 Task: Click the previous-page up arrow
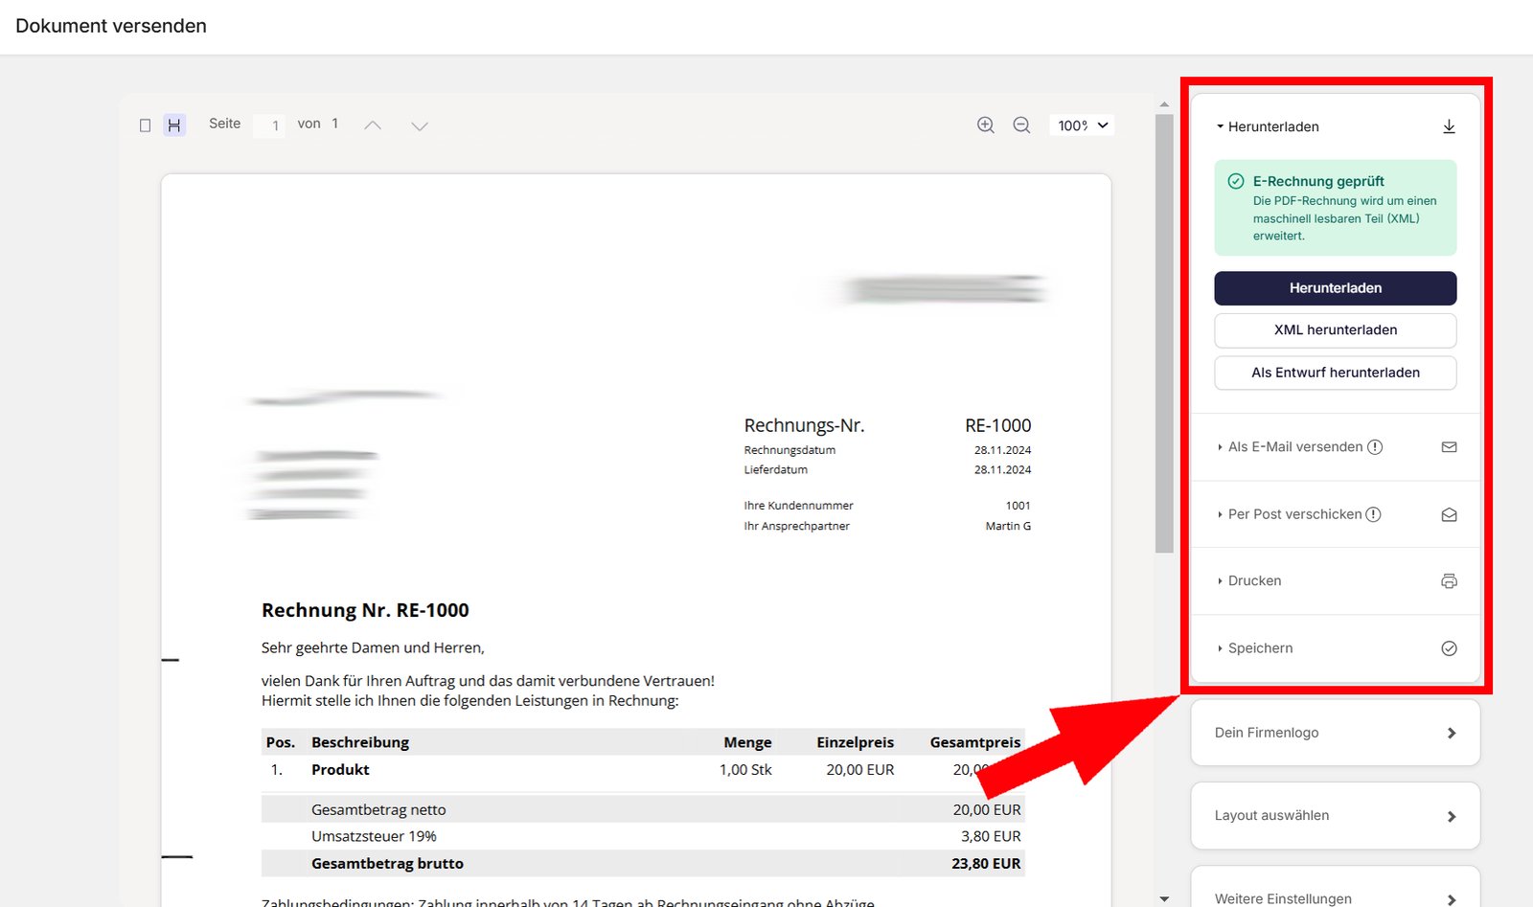372,125
